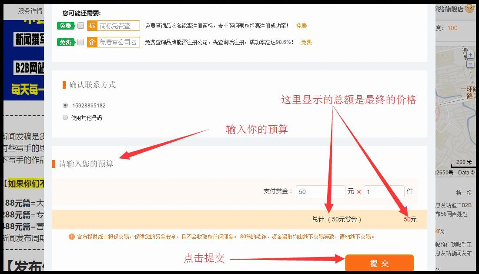Enable the 商标免费查 checkbox
The height and width of the screenshot is (274, 479).
point(80,26)
